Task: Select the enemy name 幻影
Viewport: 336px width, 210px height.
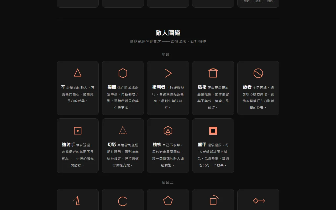Action: [112, 145]
